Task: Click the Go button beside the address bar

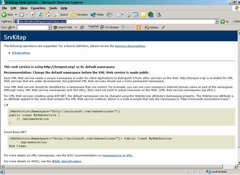Action: (225, 21)
